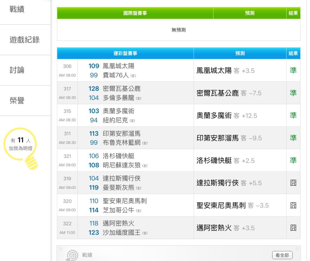Viewport: 310px width, 261px height.
Task: Click the 邁阿密熱火 team name in game 322
Action: pyautogui.click(x=119, y=223)
